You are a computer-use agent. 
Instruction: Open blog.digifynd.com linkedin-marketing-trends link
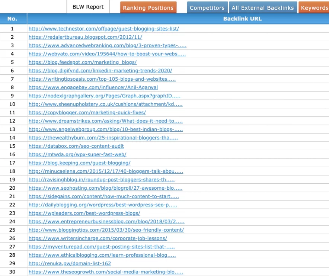pos(100,71)
